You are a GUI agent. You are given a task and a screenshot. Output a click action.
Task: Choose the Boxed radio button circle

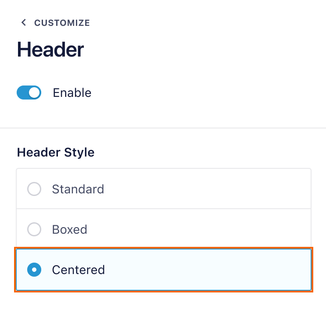point(34,229)
